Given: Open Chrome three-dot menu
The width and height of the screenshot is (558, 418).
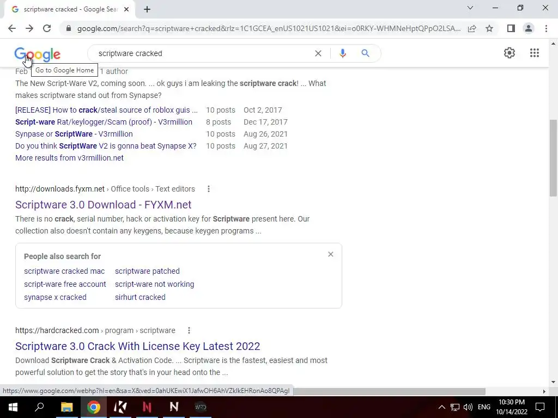Looking at the screenshot, I should click(546, 28).
